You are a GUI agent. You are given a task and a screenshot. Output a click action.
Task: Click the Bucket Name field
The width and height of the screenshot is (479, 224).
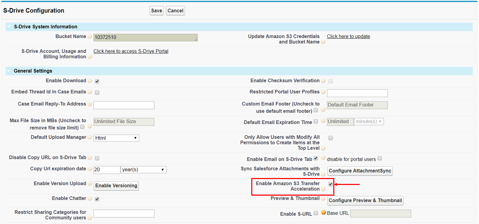click(146, 38)
